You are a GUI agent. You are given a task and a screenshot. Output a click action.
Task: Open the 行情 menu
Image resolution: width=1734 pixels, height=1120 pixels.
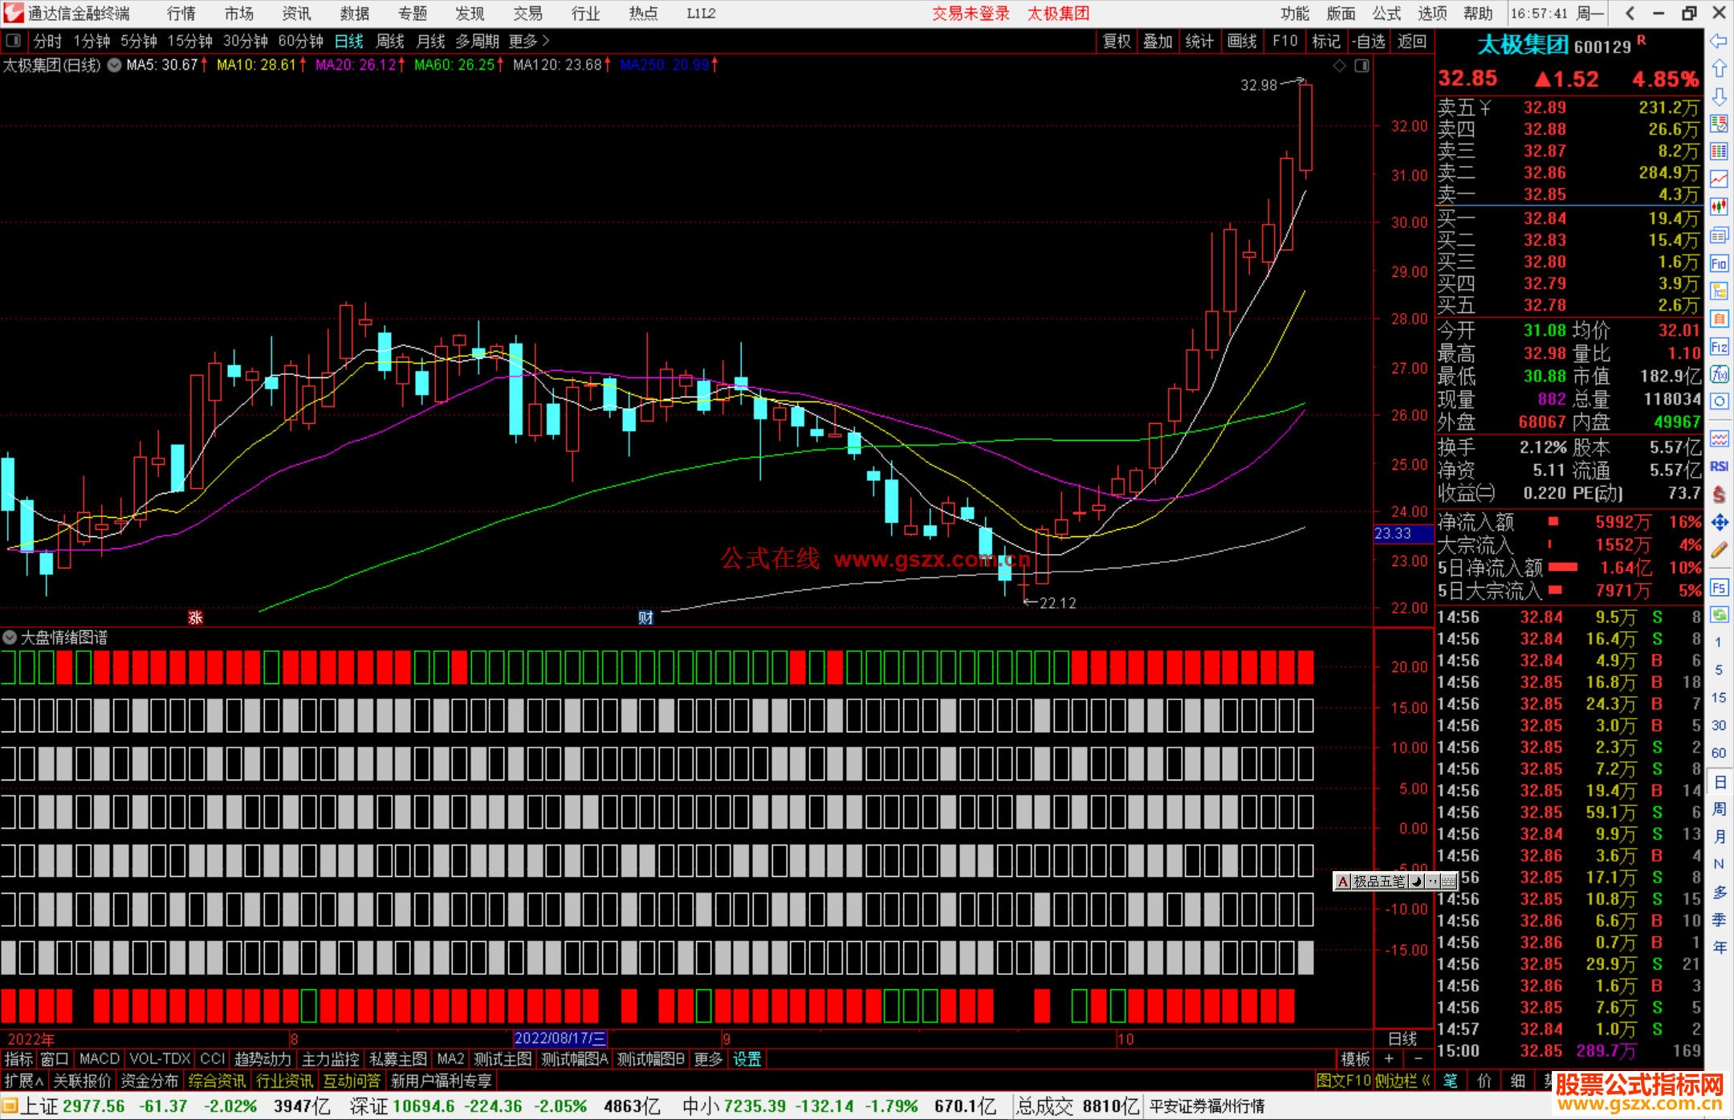pyautogui.click(x=181, y=14)
